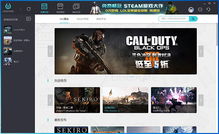Click the refresh arrow icon
The height and width of the screenshot is (134, 219).
(x=29, y=9)
